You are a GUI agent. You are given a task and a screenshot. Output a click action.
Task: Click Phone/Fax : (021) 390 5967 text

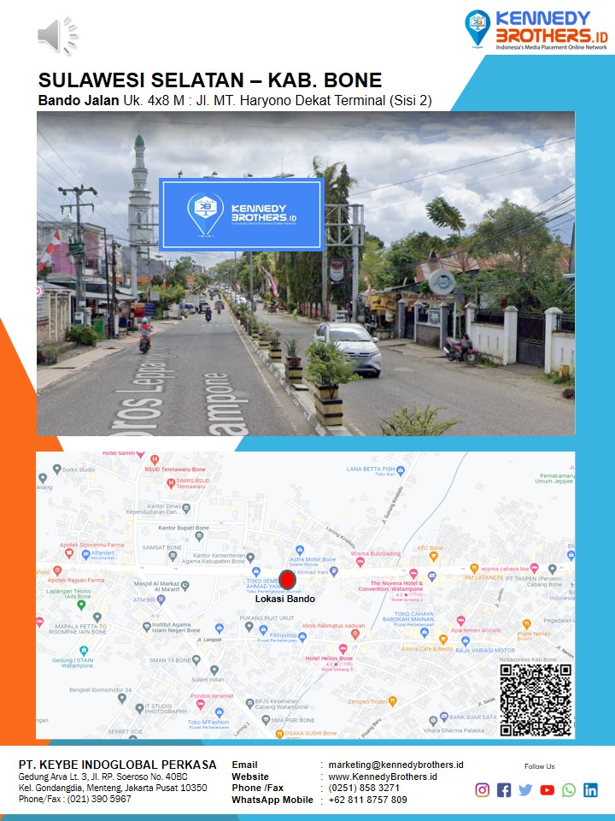(75, 799)
